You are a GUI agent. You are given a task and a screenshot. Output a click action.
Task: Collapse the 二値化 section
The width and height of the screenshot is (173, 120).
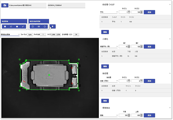click(x=170, y=39)
